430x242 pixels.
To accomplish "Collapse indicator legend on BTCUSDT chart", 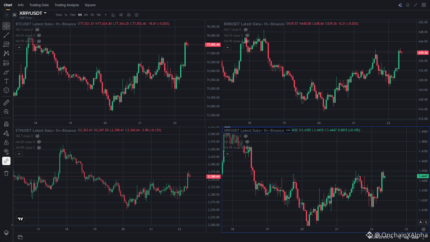I will pos(19,48).
